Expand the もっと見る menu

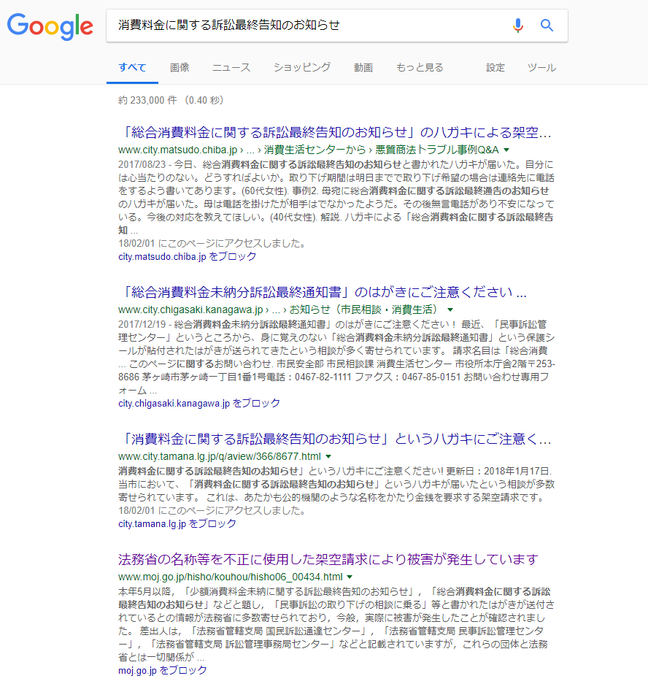(x=420, y=68)
